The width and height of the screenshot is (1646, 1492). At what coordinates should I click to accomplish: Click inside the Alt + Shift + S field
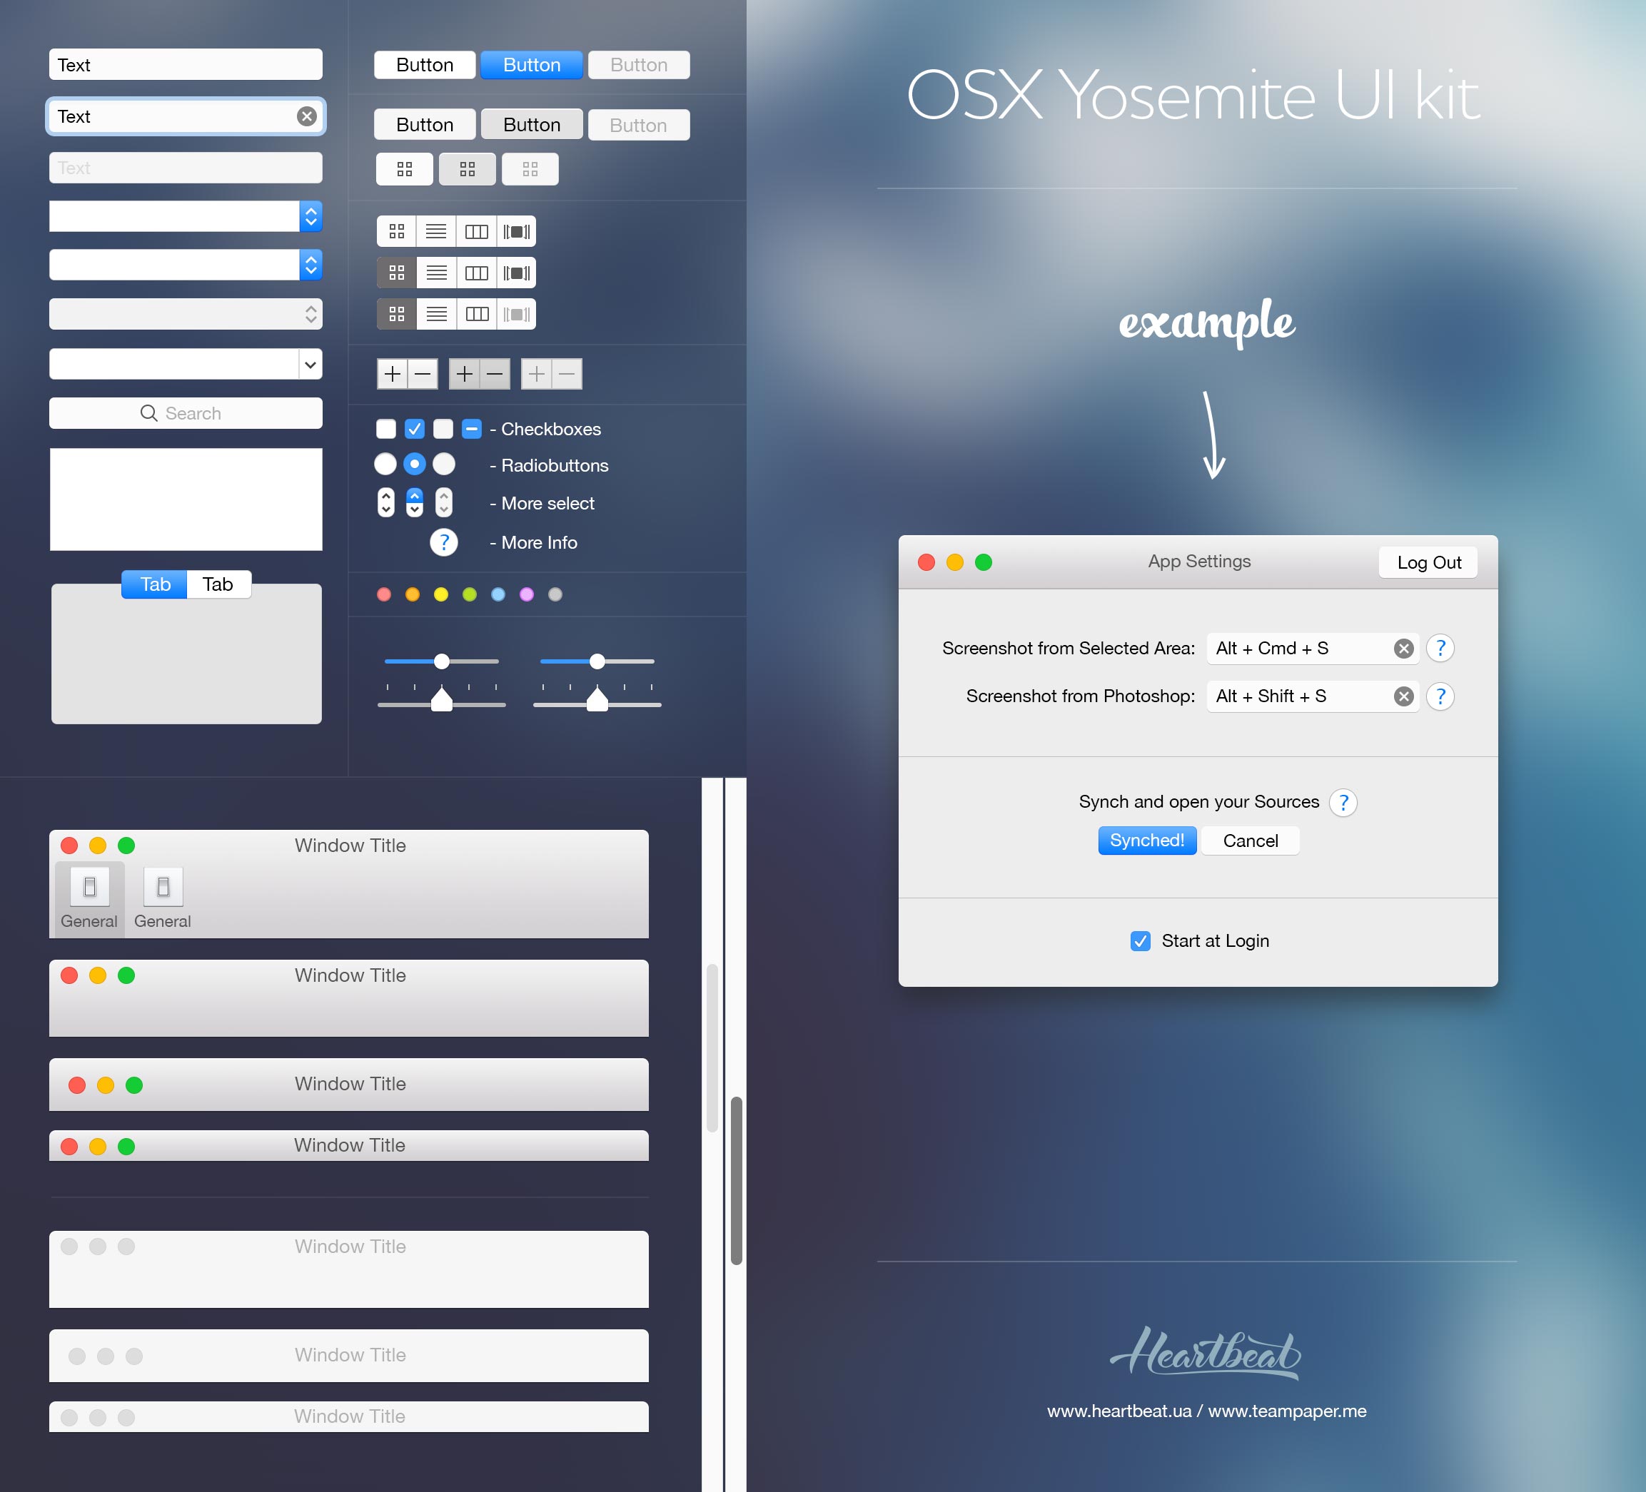pyautogui.click(x=1298, y=696)
